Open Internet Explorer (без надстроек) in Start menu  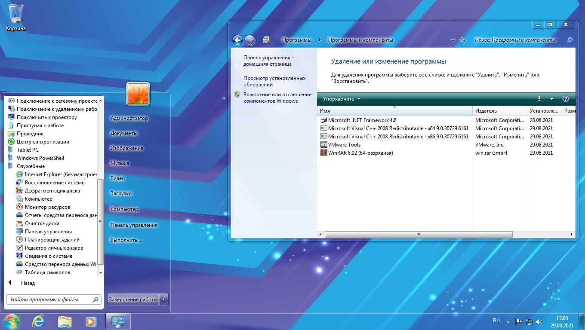tap(57, 174)
